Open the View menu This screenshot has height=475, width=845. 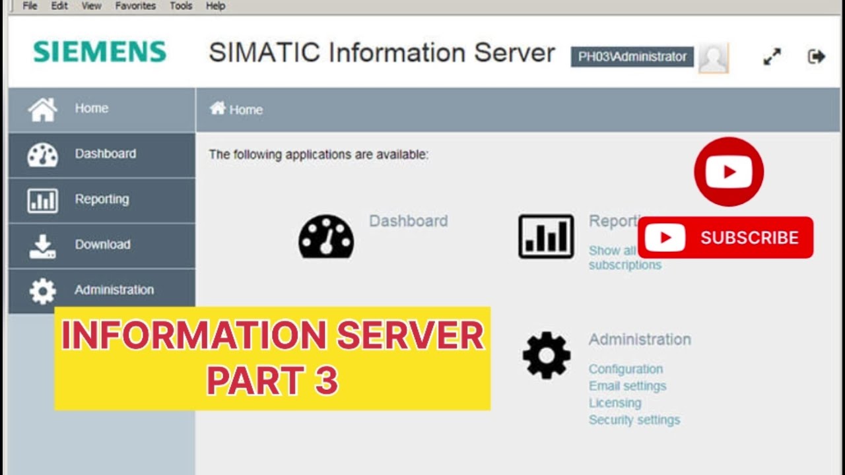(x=91, y=6)
